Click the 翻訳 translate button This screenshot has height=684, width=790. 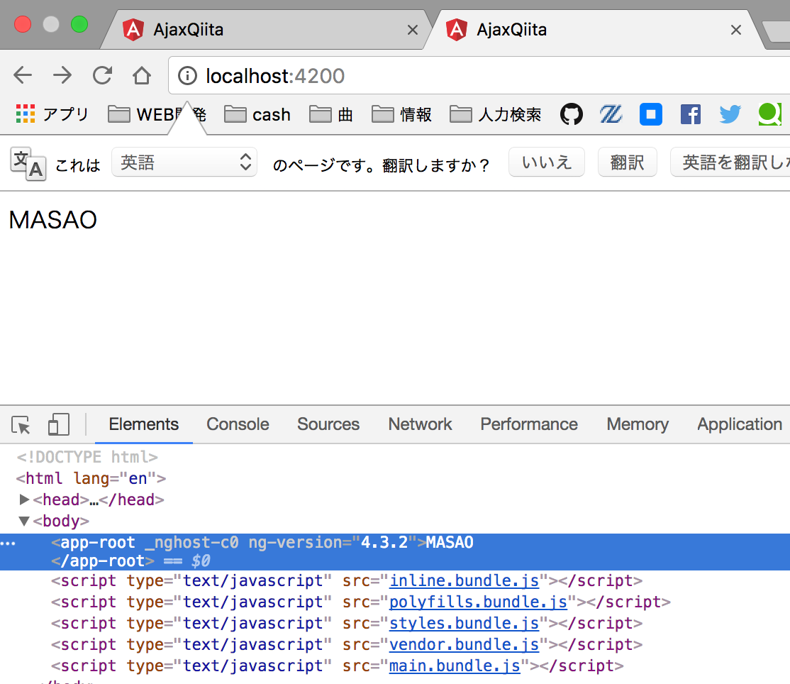[628, 162]
